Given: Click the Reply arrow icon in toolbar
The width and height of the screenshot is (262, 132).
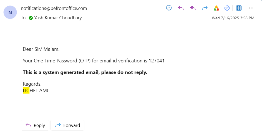Looking at the screenshot, I should point(181,8).
